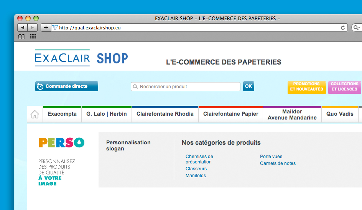Click the ExaClair Shop logo
The height and width of the screenshot is (210, 362).
pos(81,58)
